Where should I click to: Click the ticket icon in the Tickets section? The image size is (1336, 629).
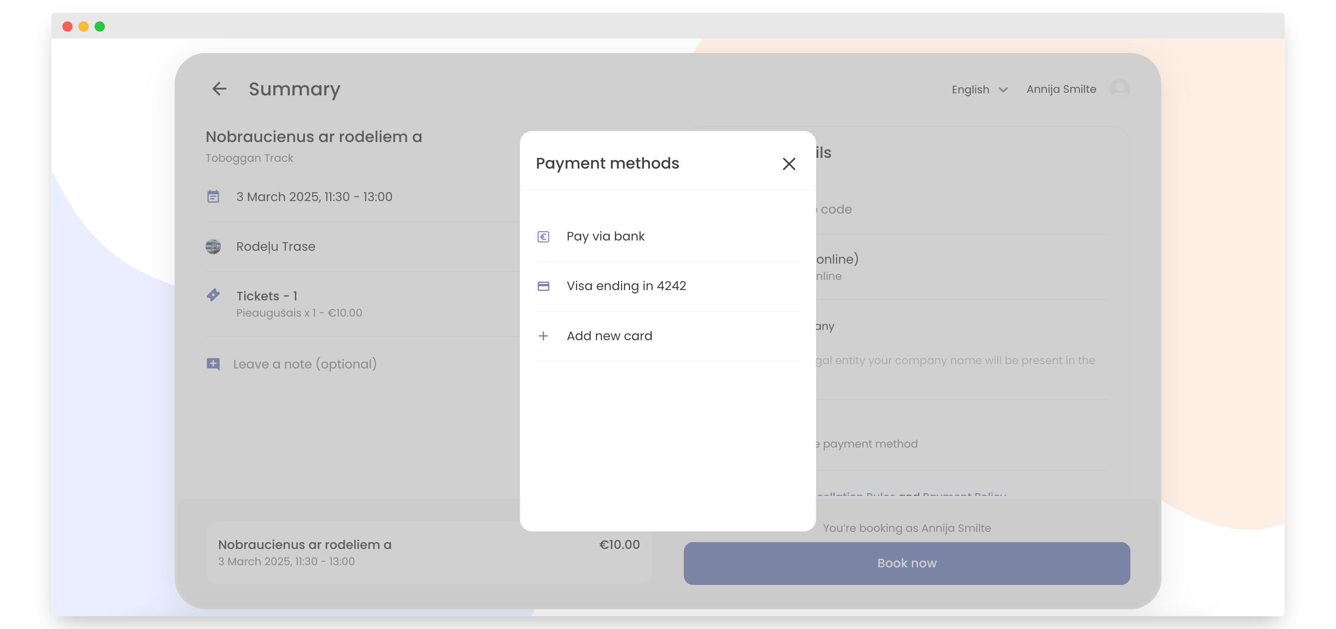[x=213, y=295]
